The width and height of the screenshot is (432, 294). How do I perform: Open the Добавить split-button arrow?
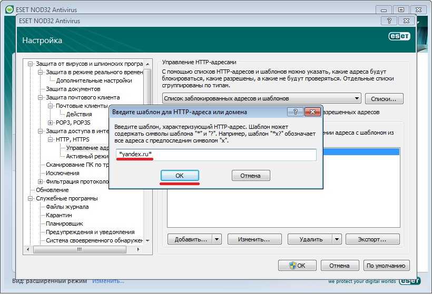(x=217, y=239)
